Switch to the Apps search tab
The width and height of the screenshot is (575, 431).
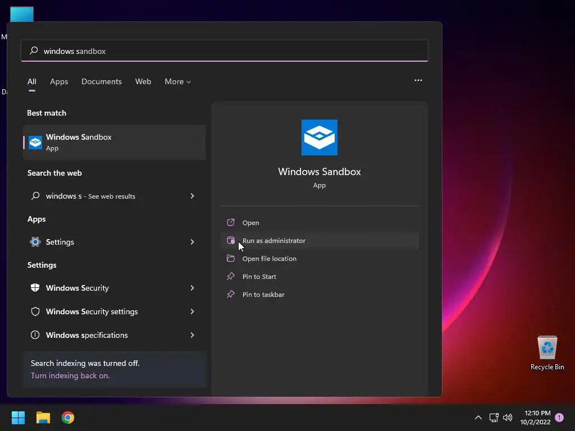[x=59, y=82]
